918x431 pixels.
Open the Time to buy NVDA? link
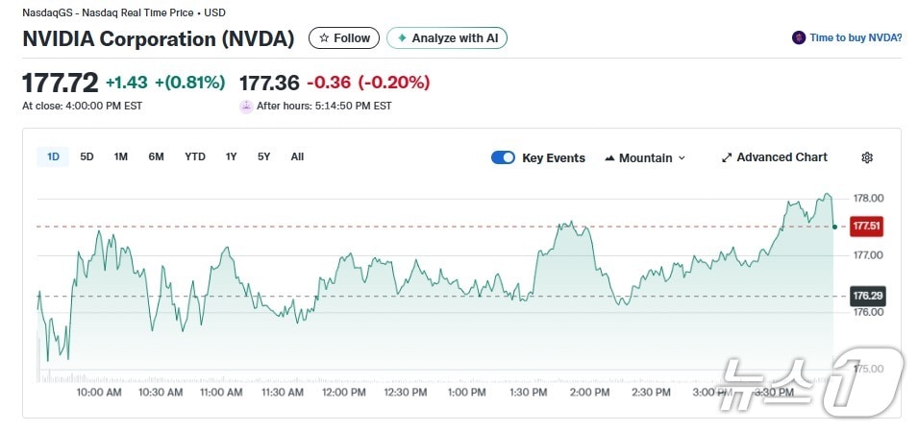856,38
